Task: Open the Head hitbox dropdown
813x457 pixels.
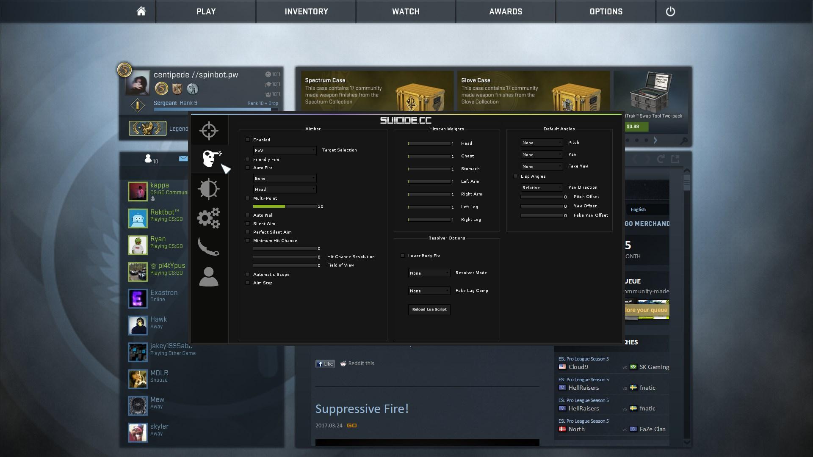Action: (x=285, y=189)
